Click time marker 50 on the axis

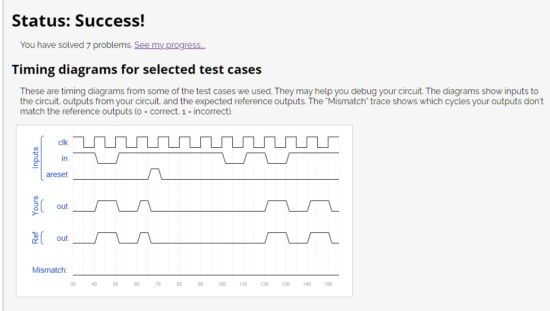[115, 284]
